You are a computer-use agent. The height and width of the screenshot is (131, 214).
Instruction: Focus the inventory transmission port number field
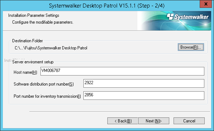(x=144, y=96)
